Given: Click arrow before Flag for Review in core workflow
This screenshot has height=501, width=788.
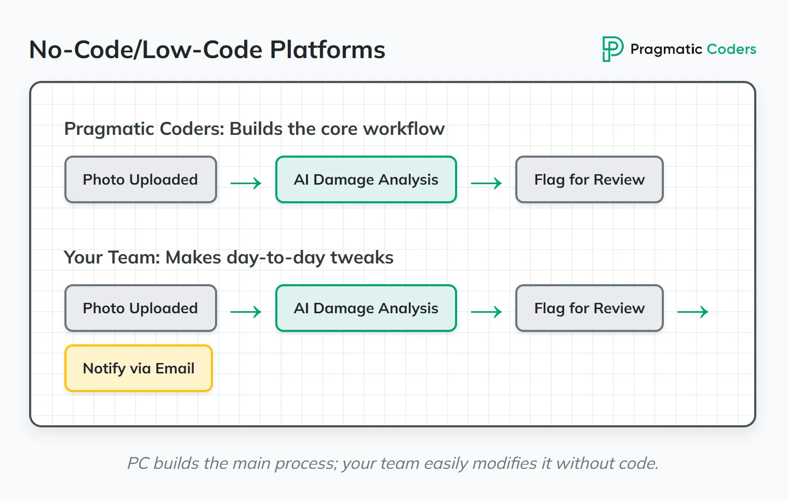Looking at the screenshot, I should click(486, 183).
